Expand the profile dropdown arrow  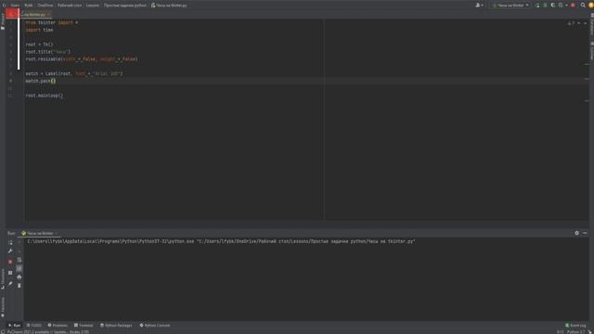(x=566, y=6)
